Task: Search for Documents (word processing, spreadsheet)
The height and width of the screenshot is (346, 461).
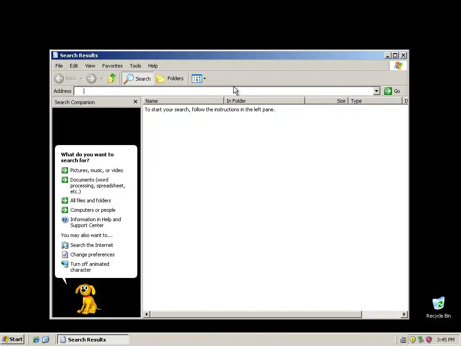Action: coord(98,186)
